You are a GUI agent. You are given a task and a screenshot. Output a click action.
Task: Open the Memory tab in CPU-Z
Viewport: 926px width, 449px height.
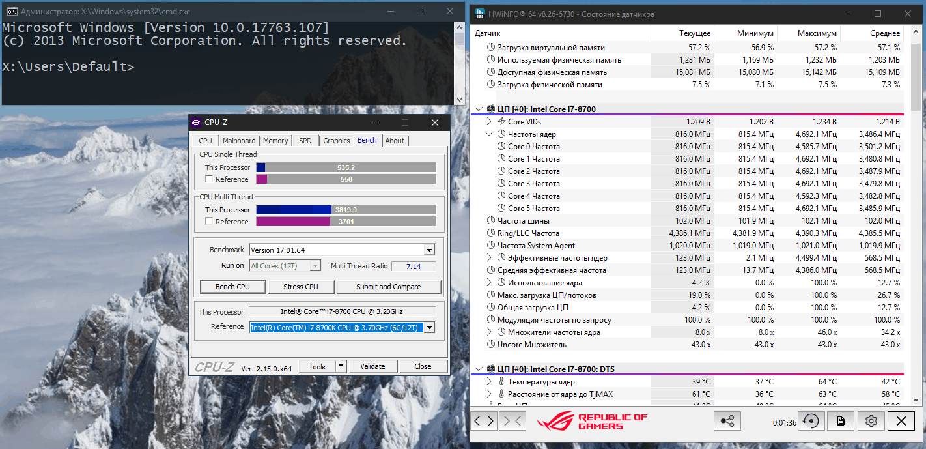tap(275, 141)
